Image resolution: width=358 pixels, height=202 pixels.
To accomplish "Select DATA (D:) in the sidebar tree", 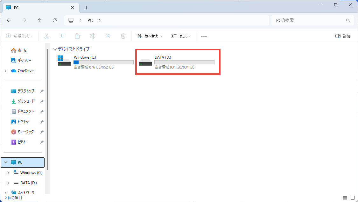I will (25, 183).
